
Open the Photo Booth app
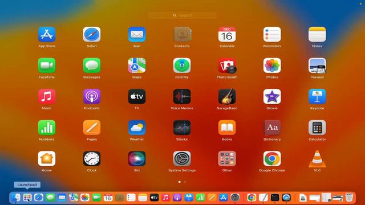(227, 65)
